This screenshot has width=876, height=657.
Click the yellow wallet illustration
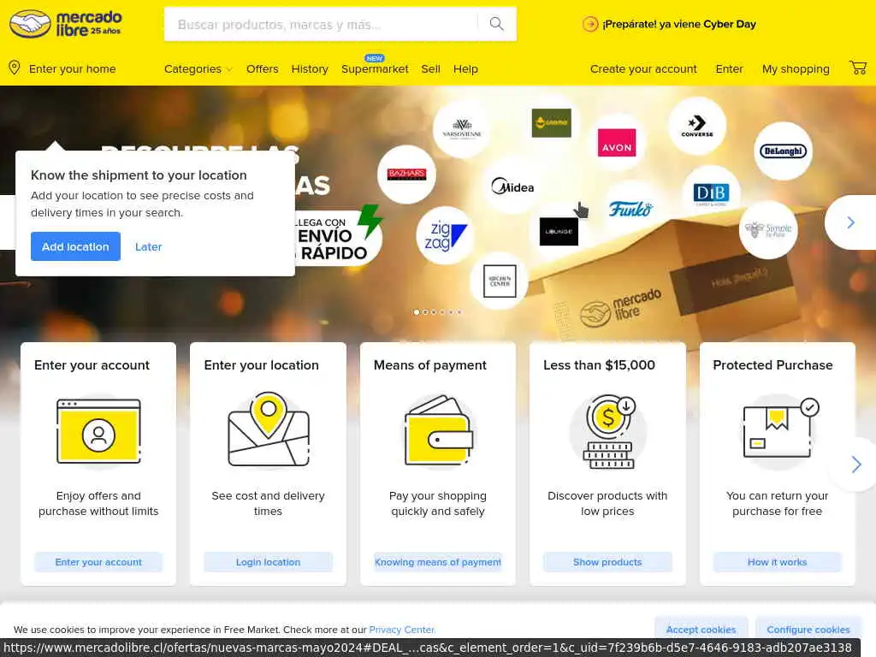438,430
